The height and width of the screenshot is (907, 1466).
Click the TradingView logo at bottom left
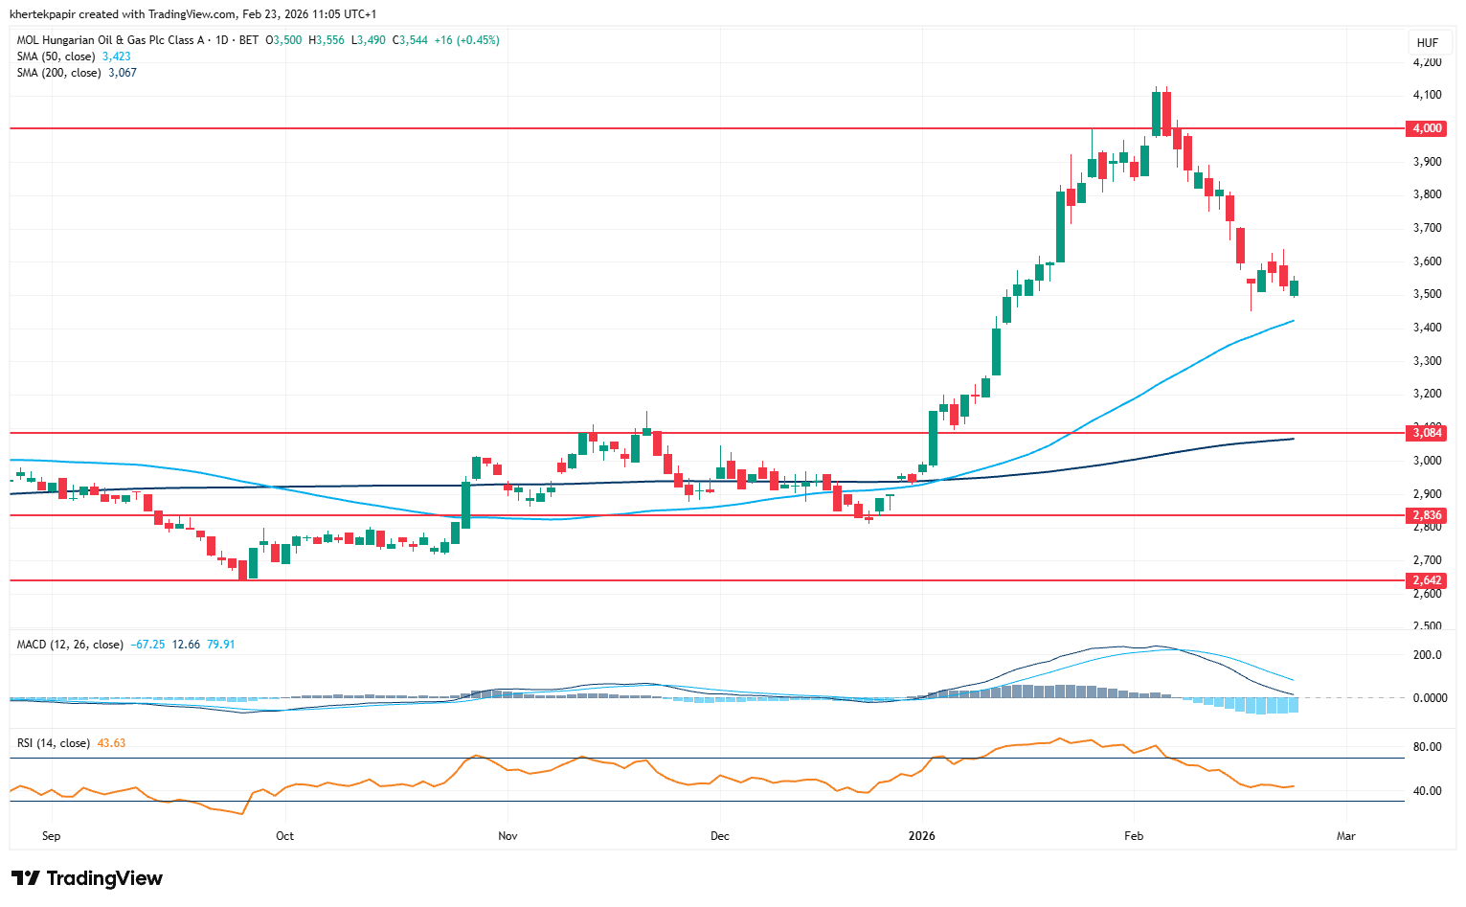click(x=87, y=878)
